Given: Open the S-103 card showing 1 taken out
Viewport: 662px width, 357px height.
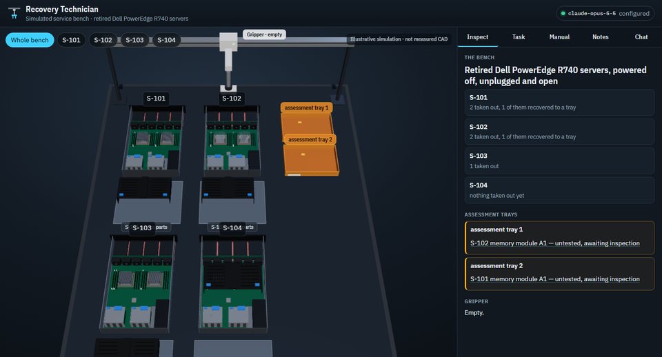Looking at the screenshot, I should (559, 161).
